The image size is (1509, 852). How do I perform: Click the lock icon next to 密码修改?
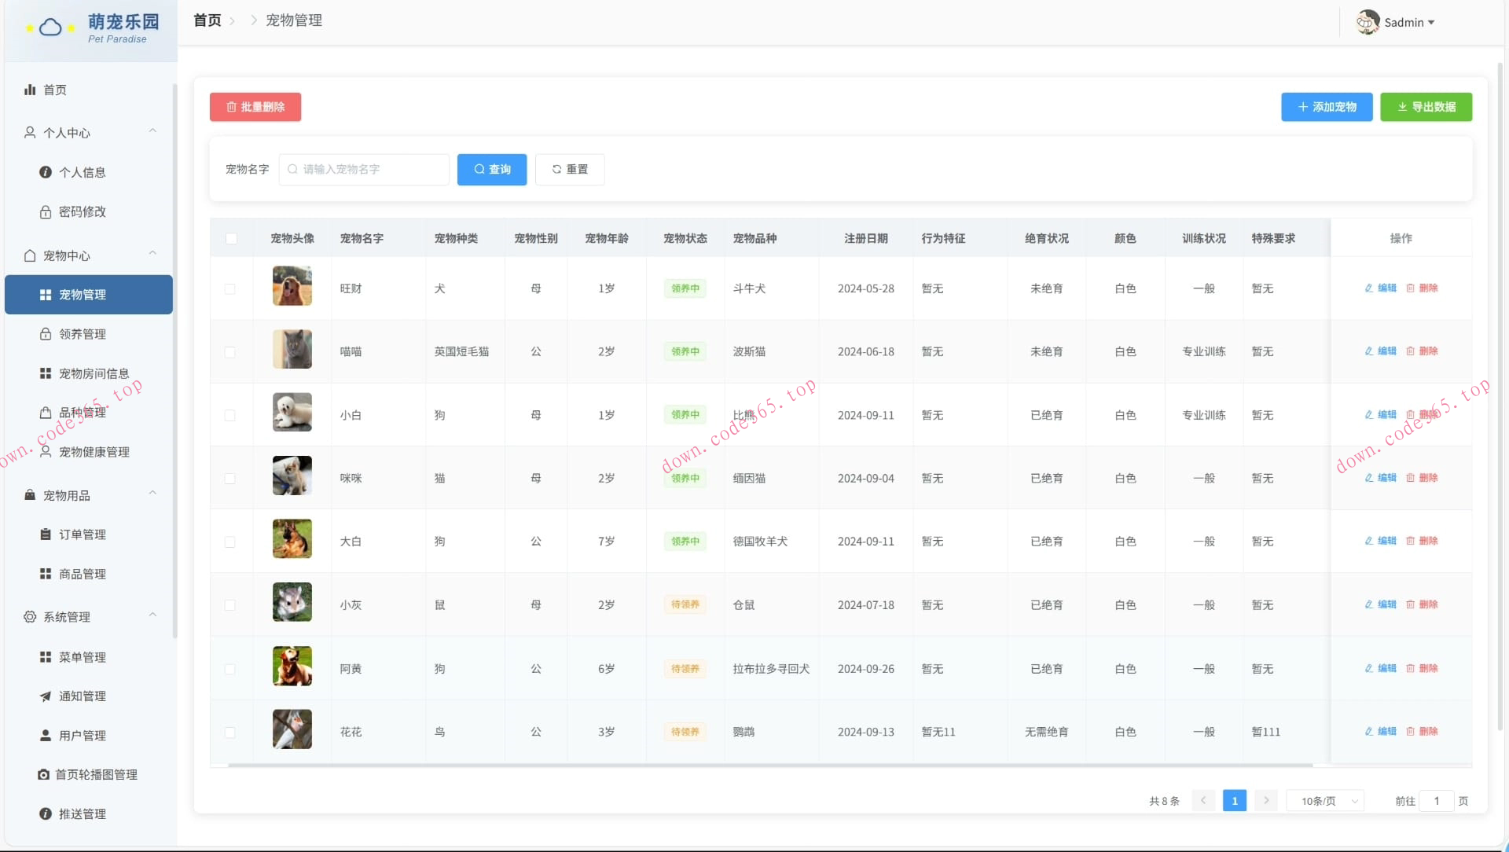click(46, 211)
